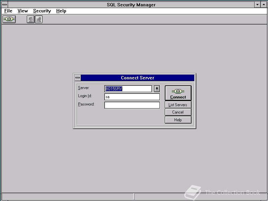The height and width of the screenshot is (201, 268).
Task: Minimize the SQL Security Manager window
Action: [257, 5]
